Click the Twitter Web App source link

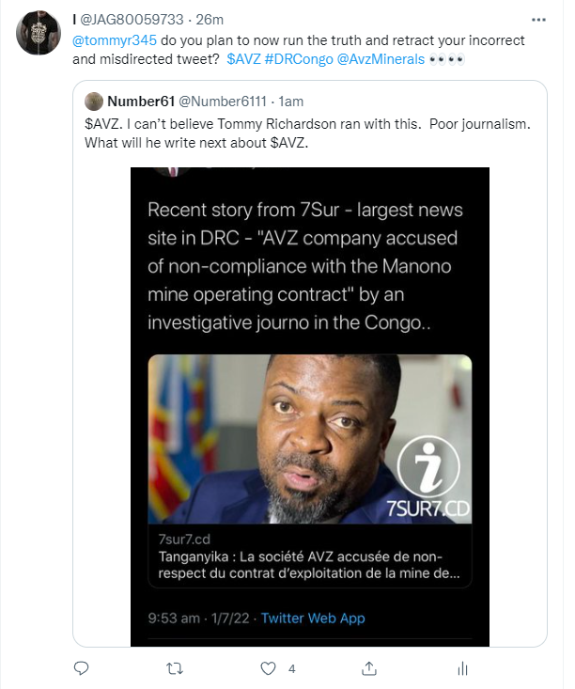[313, 618]
